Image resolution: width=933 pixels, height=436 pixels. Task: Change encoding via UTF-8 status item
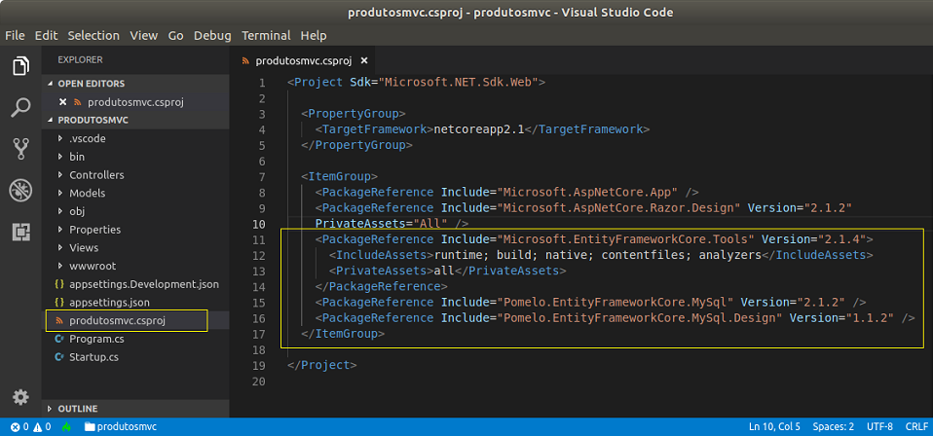click(879, 427)
